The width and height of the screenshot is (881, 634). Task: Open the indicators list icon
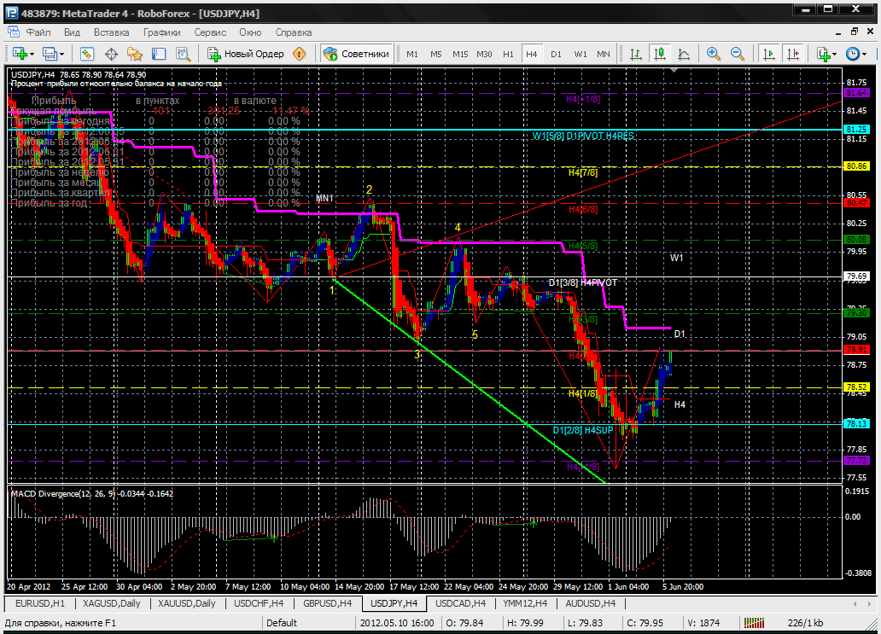point(824,54)
